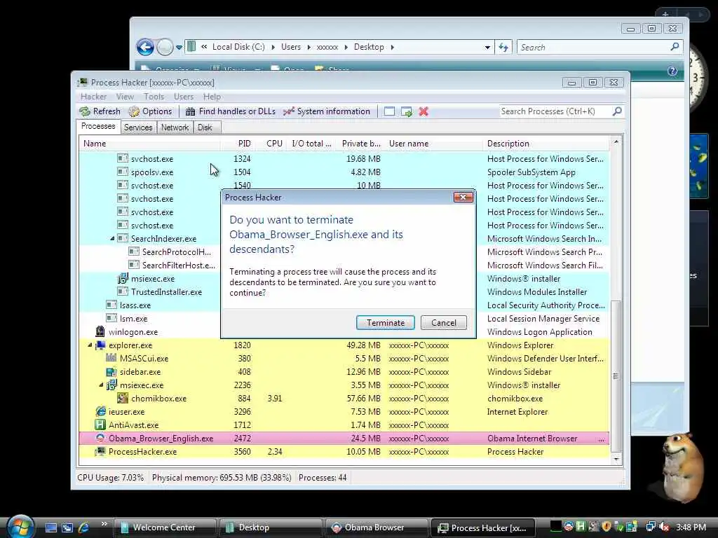Collapse the explorer.exe tree node
The image size is (718, 538).
(90, 345)
